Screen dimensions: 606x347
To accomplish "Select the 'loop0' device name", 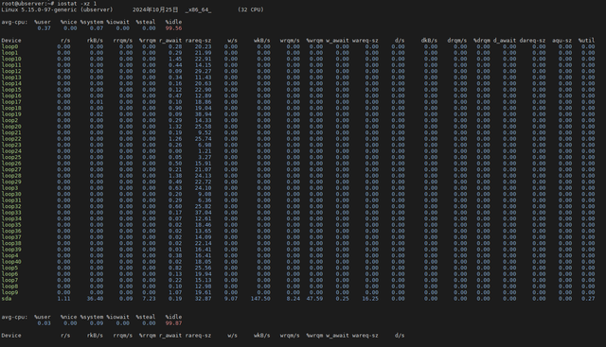I will click(x=9, y=46).
